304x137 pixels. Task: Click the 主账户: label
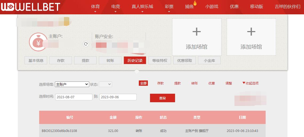(x=55, y=36)
